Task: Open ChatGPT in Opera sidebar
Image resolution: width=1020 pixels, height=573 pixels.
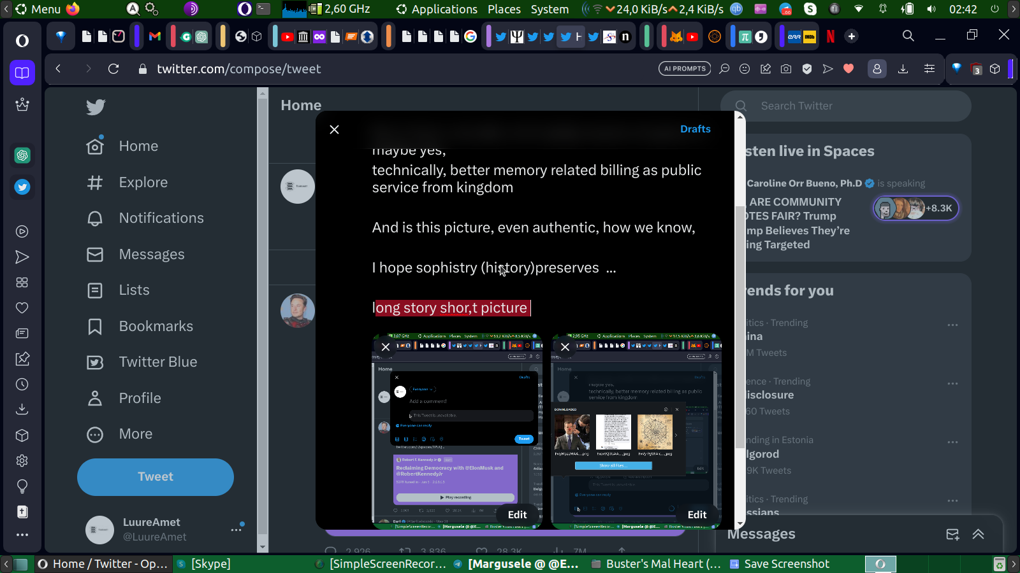Action: (x=22, y=155)
